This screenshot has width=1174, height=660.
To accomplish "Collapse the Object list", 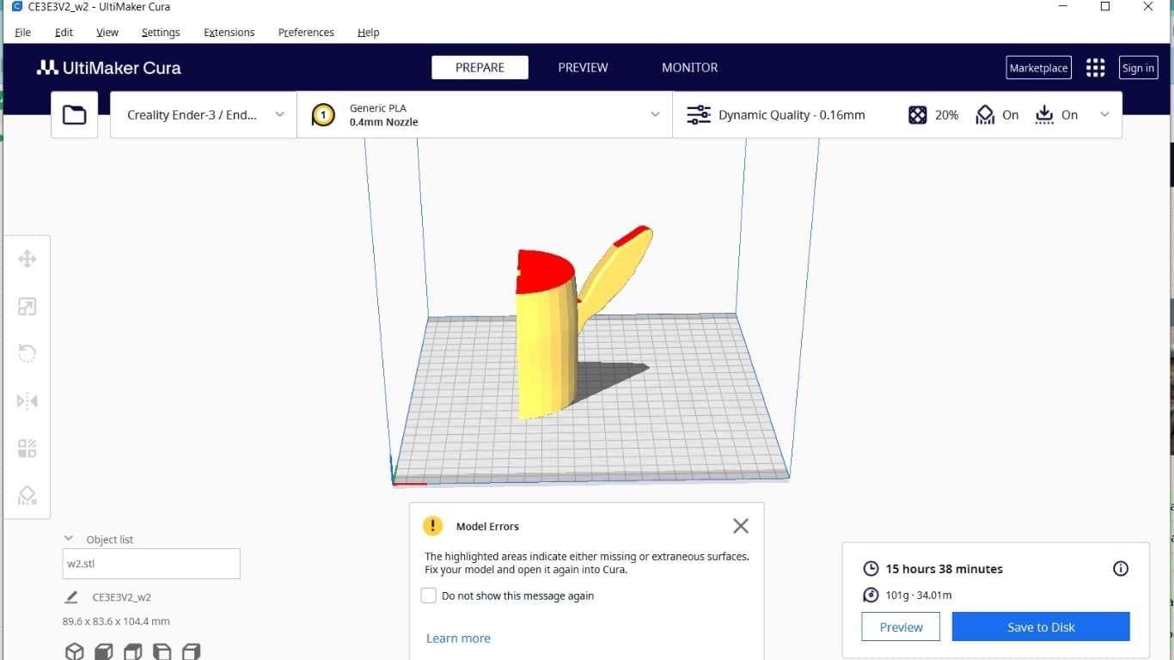I will tap(69, 539).
